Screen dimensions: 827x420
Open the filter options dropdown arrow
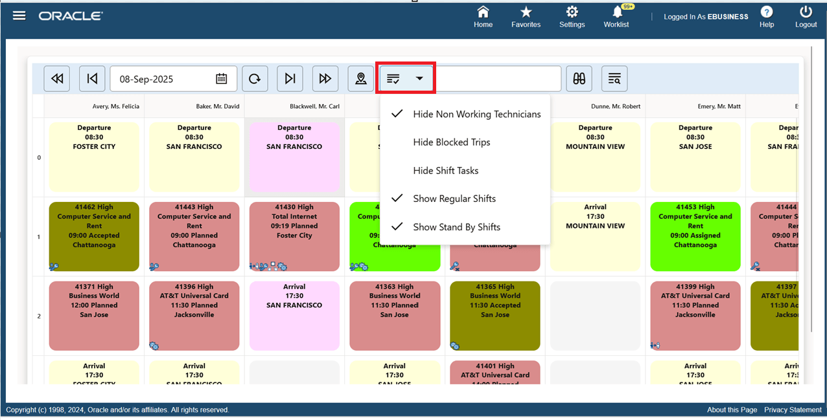point(417,78)
